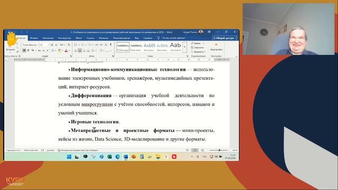Enable center paragraph alignment

point(80,51)
